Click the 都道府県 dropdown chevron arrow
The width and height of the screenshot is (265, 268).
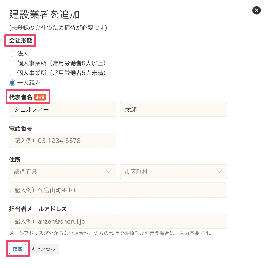109,172
